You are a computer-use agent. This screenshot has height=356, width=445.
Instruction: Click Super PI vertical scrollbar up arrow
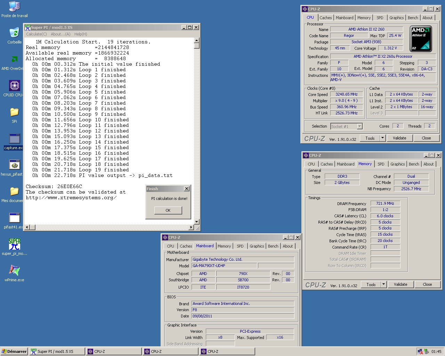[x=196, y=40]
